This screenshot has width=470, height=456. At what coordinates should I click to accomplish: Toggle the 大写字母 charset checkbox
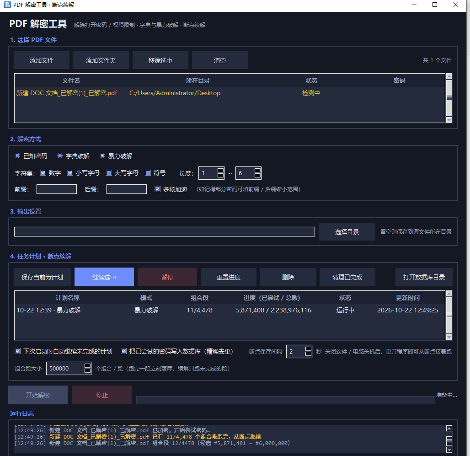(109, 173)
